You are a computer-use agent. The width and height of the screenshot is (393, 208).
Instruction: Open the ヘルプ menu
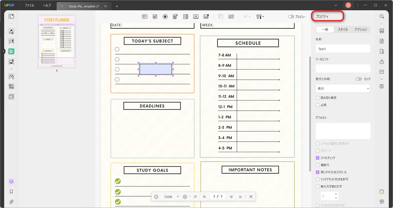pos(47,6)
